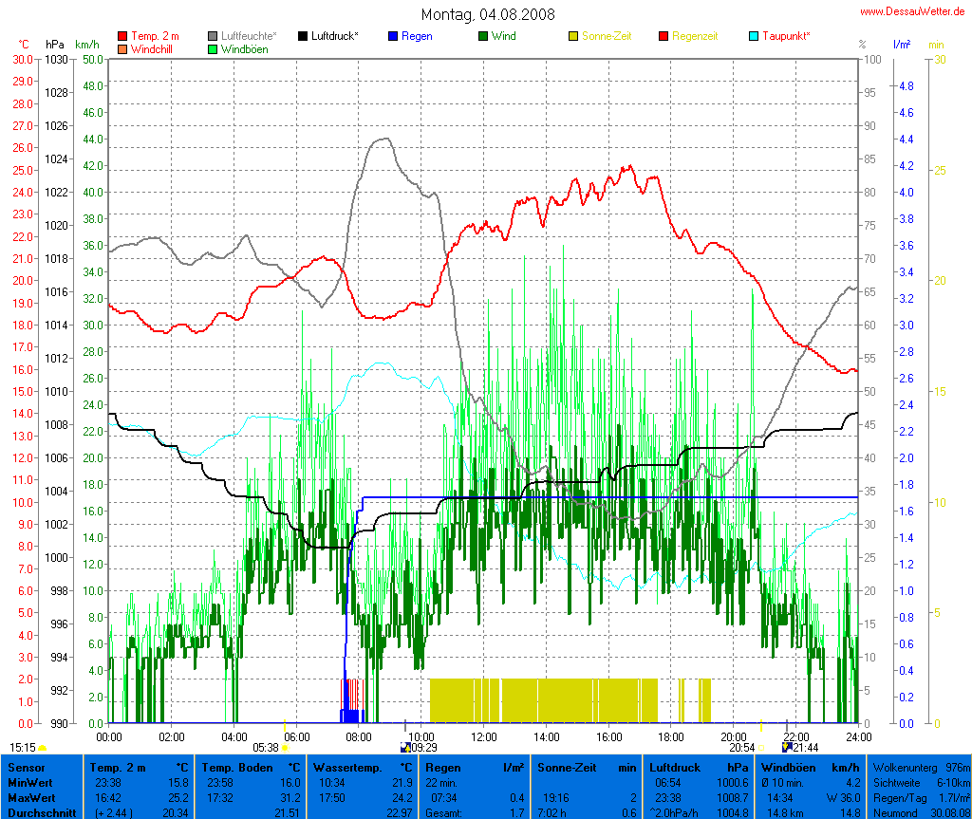This screenshot has width=972, height=819.
Task: Click the blue Regen legend square
Action: (x=393, y=36)
